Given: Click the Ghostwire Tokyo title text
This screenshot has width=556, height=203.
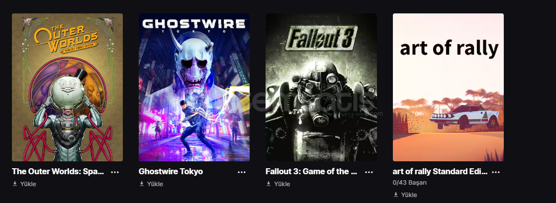Looking at the screenshot, I should click(171, 172).
